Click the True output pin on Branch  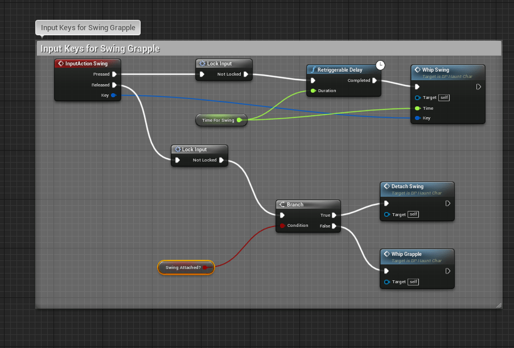[x=334, y=215]
